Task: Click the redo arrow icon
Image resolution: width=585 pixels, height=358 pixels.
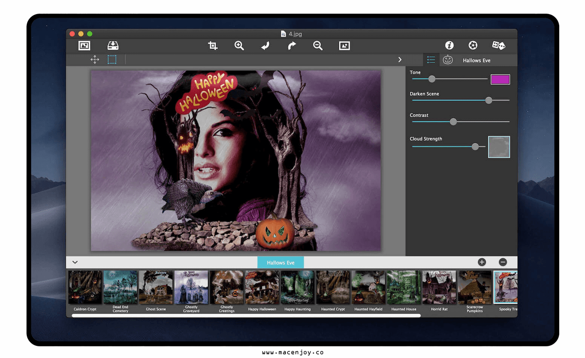Action: [x=292, y=45]
